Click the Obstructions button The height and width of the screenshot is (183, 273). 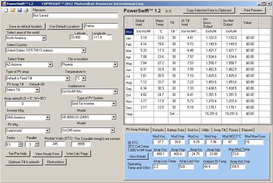click(55, 162)
